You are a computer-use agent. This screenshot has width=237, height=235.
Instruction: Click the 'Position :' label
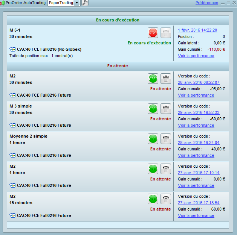[186, 36]
